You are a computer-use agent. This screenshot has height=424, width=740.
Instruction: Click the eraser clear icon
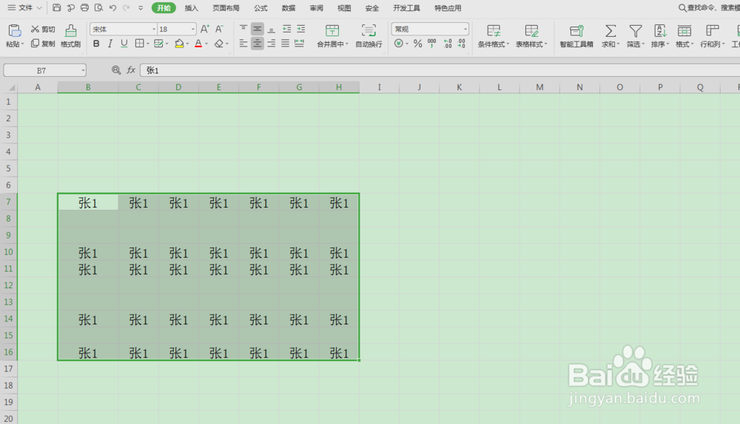[218, 44]
